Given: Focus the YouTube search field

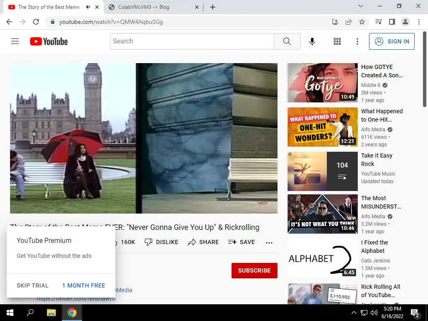Looking at the screenshot, I should click(192, 41).
